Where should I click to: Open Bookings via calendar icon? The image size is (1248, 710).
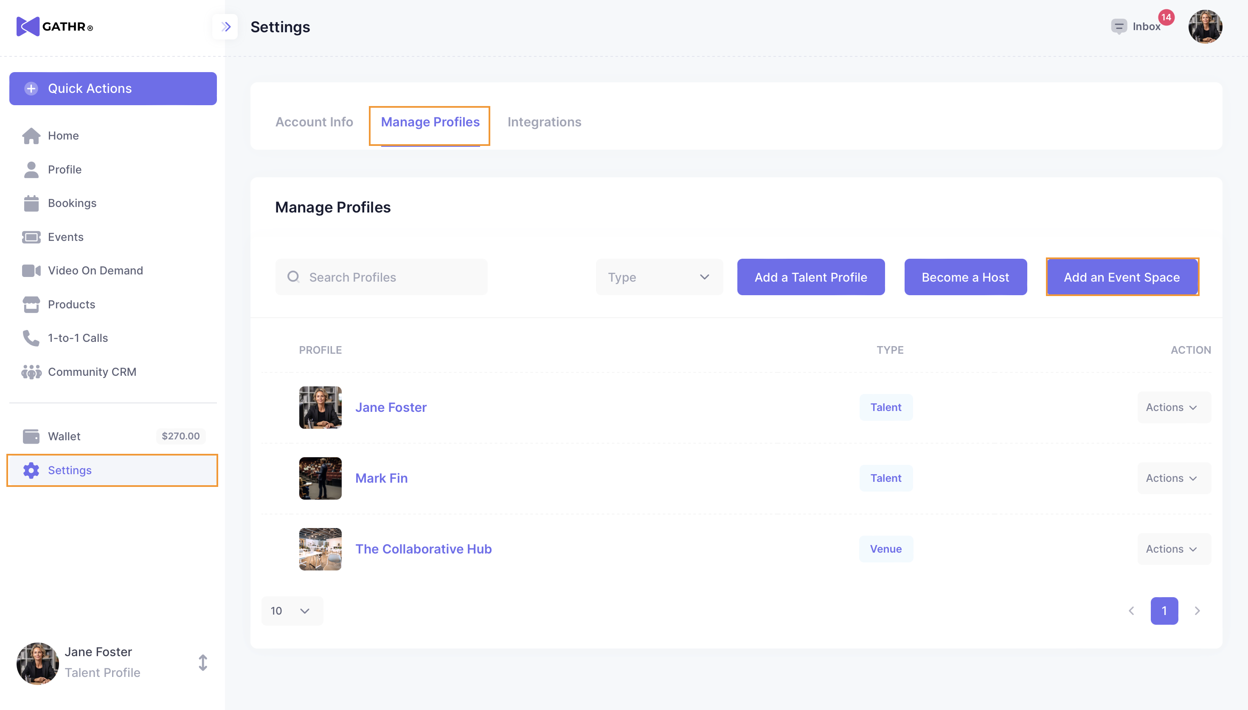pyautogui.click(x=31, y=203)
